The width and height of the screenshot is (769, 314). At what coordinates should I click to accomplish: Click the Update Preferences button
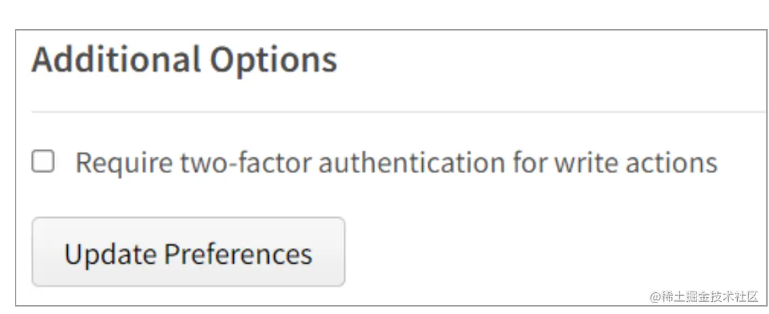coord(188,252)
